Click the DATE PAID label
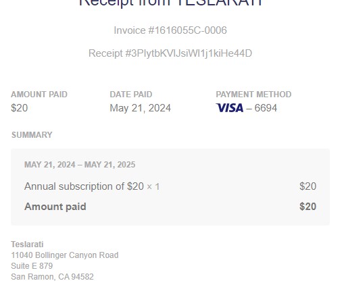The width and height of the screenshot is (344, 285). coord(131,95)
